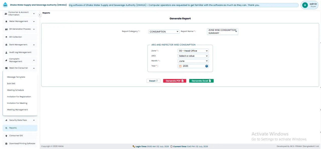This screenshot has width=321, height=149.
Task: Open the Month dropdown showing June
Action: click(193, 61)
